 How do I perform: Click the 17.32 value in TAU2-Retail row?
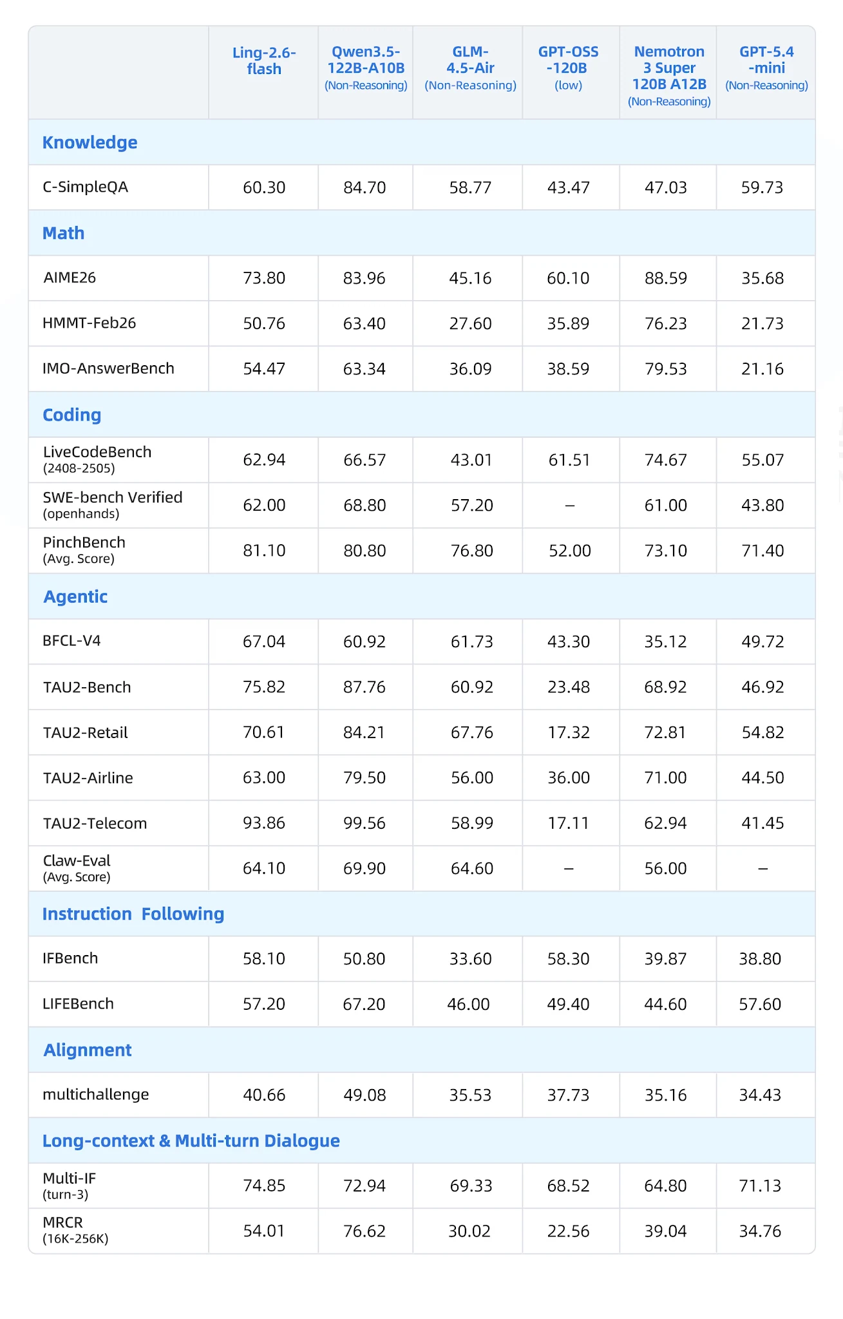coord(569,732)
